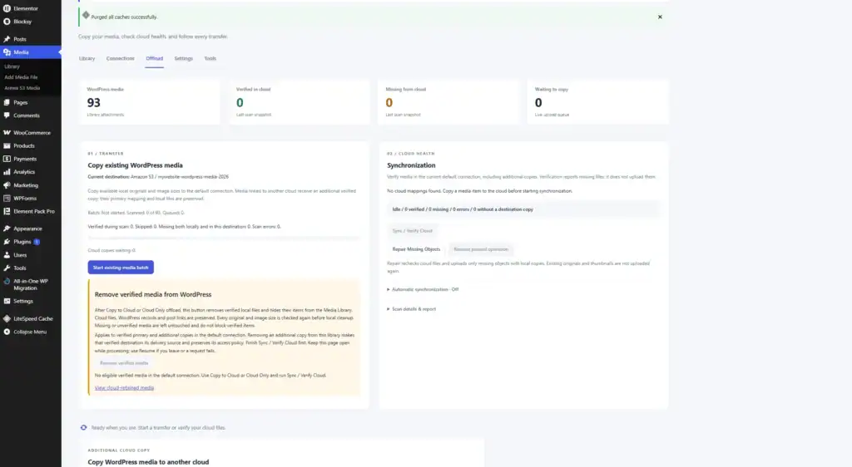Dismiss the purged caches notice
852x467 pixels.
(x=660, y=17)
